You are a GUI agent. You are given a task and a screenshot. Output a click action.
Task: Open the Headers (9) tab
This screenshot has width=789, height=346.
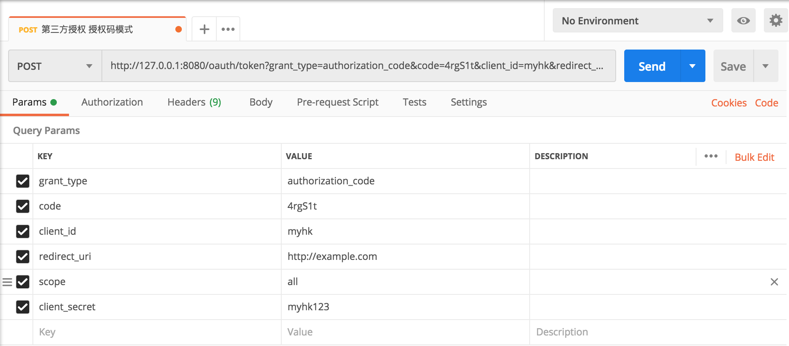tap(194, 102)
